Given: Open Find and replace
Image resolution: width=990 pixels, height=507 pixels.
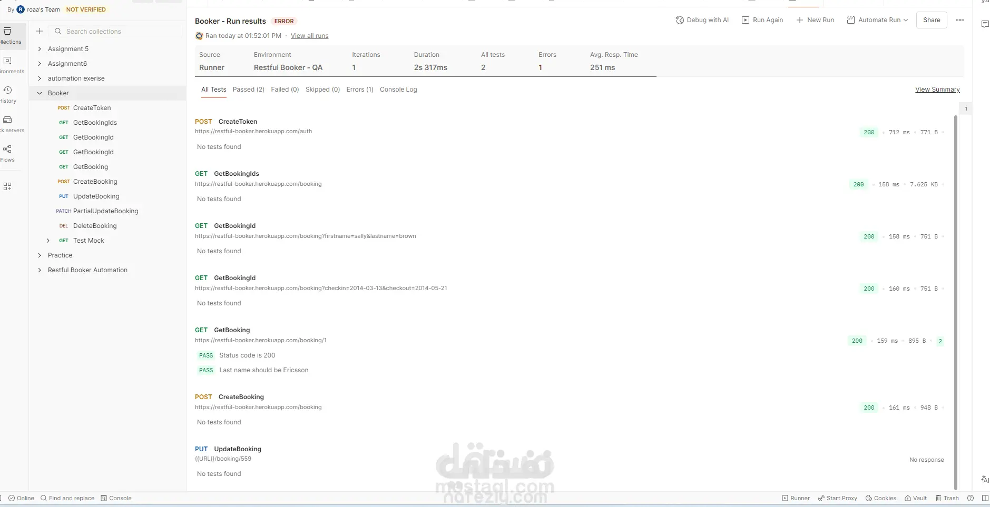Looking at the screenshot, I should (67, 498).
